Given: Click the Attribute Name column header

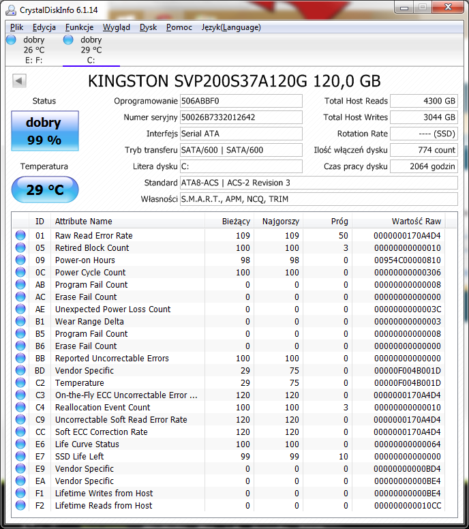Looking at the screenshot, I should tap(127, 222).
